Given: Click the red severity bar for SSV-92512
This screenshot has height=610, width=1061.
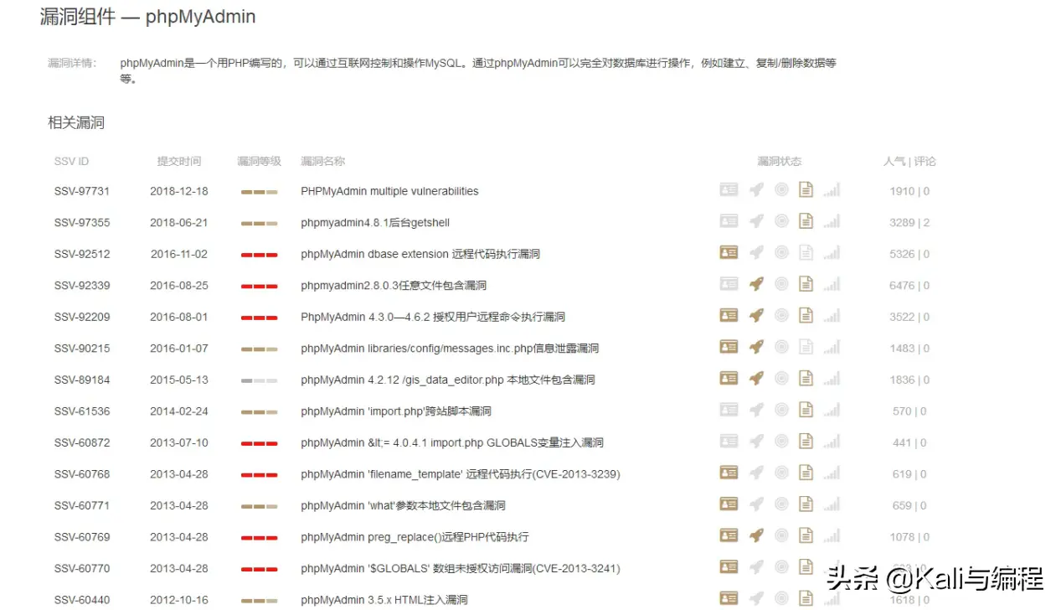Looking at the screenshot, I should [259, 255].
